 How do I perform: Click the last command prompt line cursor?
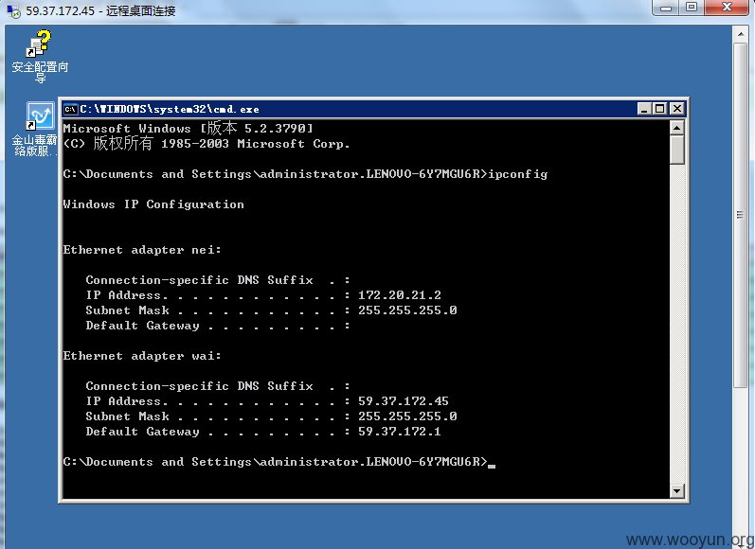click(x=492, y=465)
